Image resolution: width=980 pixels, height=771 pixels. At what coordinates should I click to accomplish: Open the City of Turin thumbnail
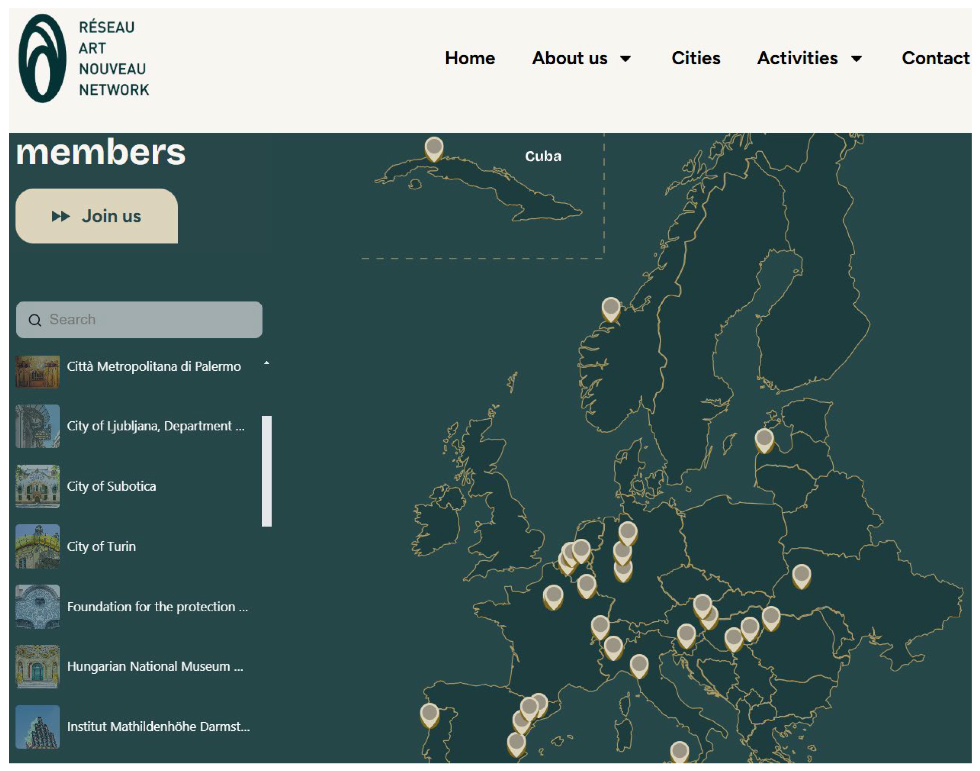pyautogui.click(x=38, y=546)
